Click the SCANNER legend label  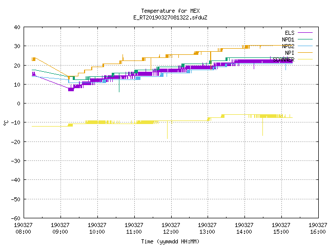283,59
